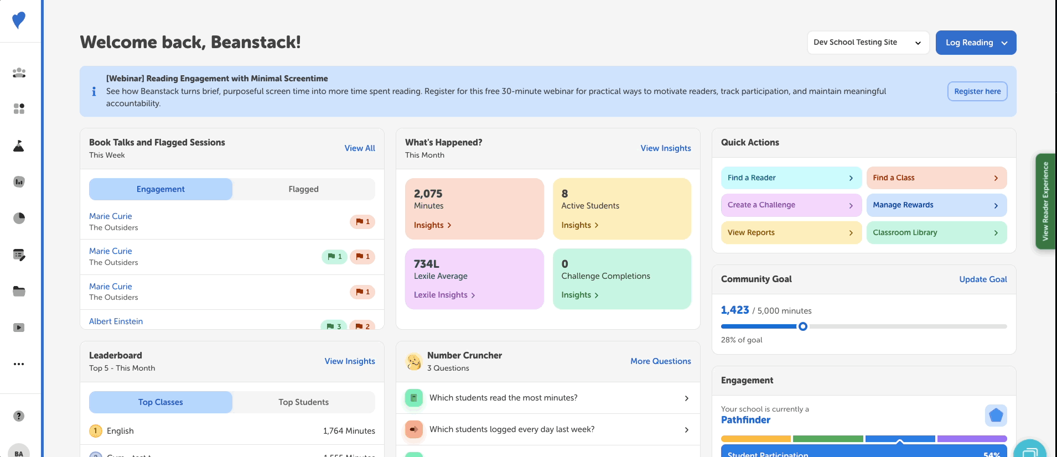
Task: Click the green flag badge on second Marie Curie row
Action: click(334, 257)
